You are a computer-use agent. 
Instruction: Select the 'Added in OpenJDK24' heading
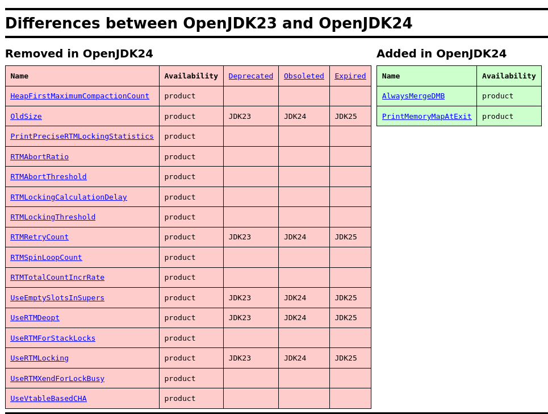point(441,53)
